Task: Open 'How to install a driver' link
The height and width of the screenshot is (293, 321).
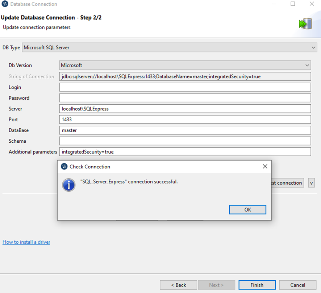Action: [x=26, y=242]
